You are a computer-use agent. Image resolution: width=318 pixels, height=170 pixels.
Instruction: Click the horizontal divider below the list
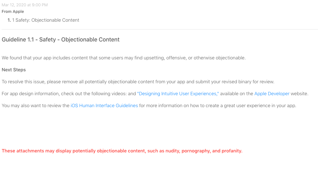(x=160, y=30)
